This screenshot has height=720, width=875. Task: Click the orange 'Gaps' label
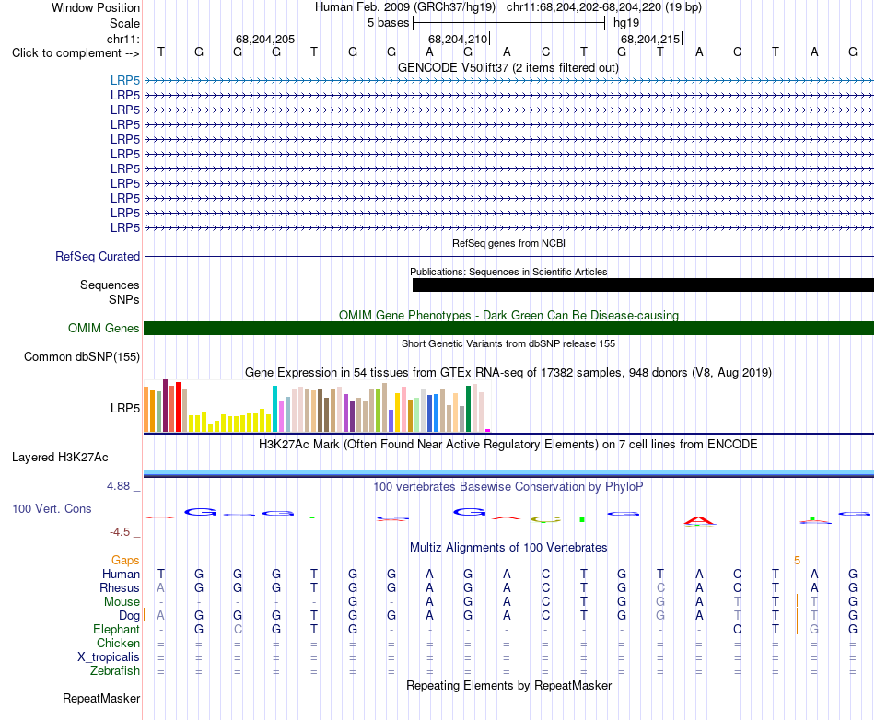(125, 560)
